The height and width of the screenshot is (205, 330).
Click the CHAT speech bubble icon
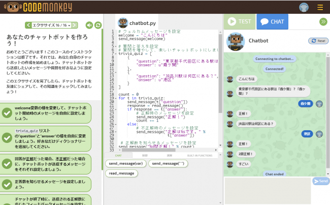(x=265, y=22)
